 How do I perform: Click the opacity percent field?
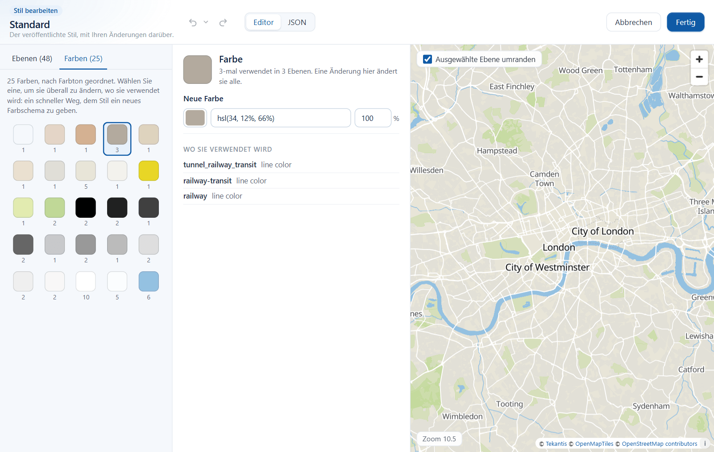point(373,118)
